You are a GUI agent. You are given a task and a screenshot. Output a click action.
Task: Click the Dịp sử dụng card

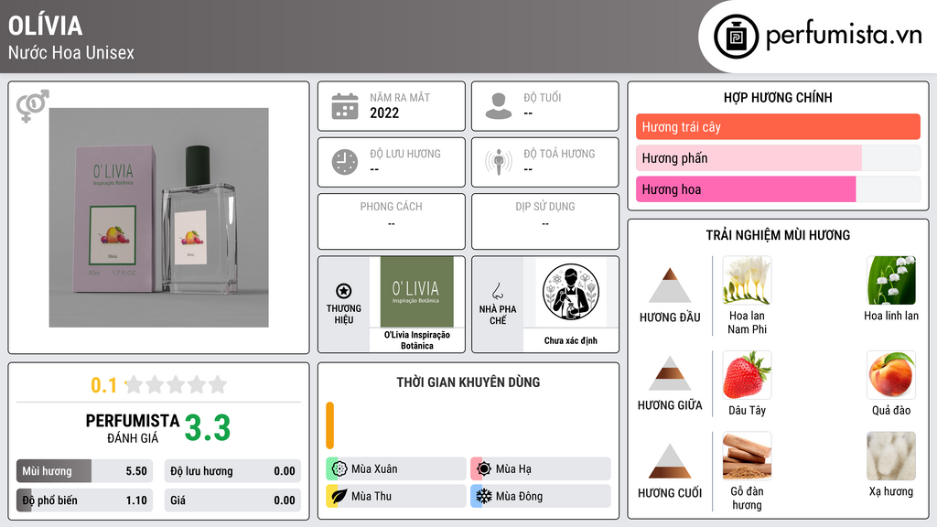point(545,221)
